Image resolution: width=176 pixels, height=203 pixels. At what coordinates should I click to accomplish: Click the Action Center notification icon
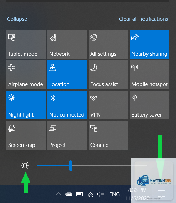coord(161,194)
